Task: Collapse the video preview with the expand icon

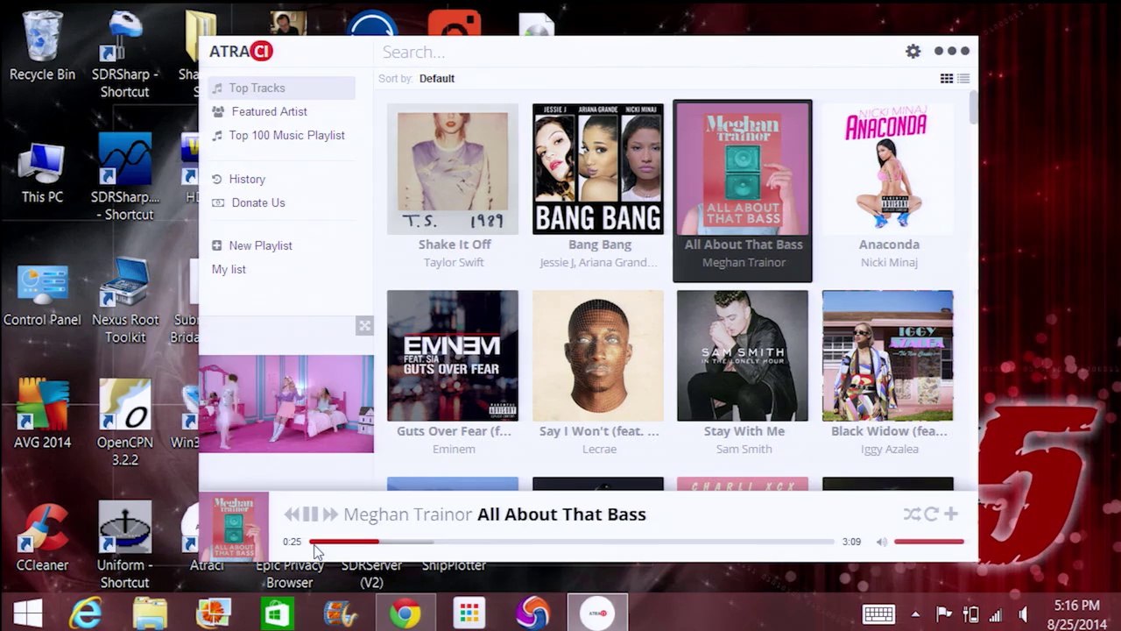Action: [x=364, y=327]
